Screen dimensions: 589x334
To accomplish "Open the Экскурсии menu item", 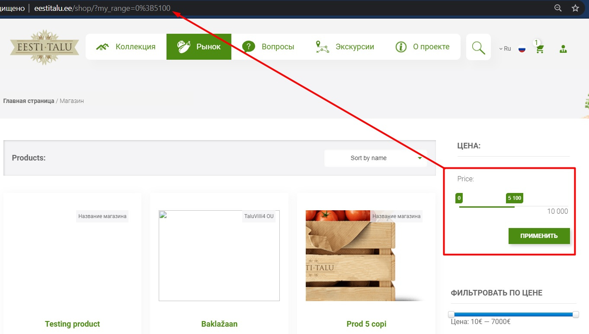I will [345, 47].
